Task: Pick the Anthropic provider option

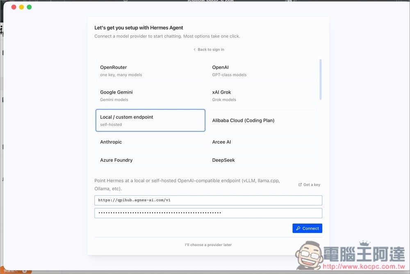Action: tap(150, 142)
